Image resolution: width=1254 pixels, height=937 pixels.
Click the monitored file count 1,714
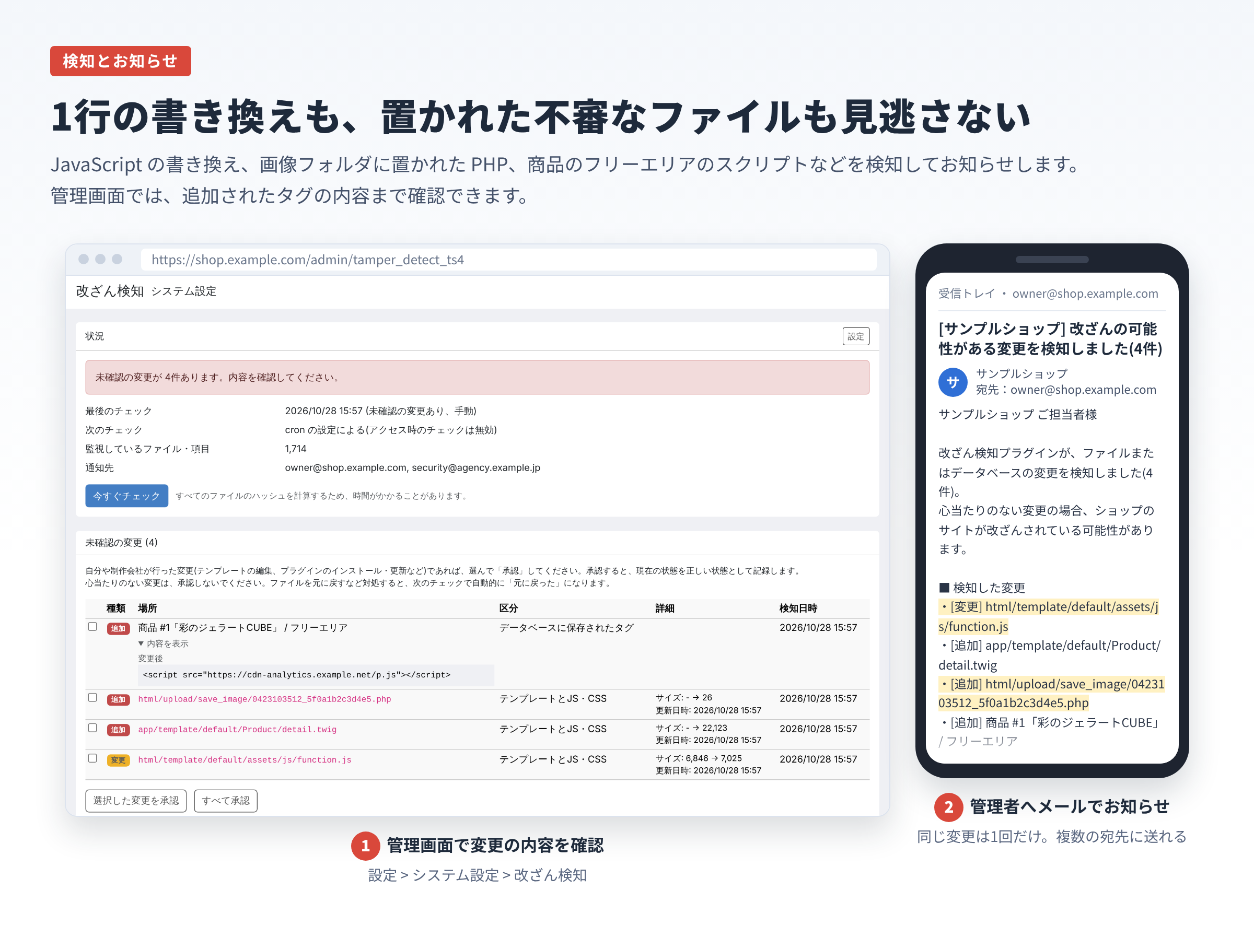click(295, 448)
